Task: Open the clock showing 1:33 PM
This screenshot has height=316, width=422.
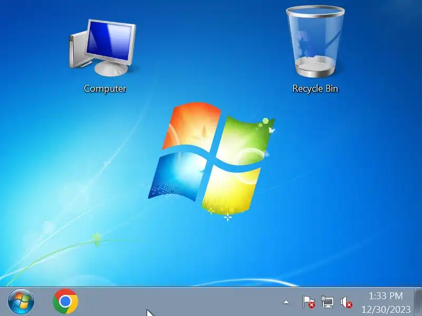Action: pyautogui.click(x=386, y=296)
